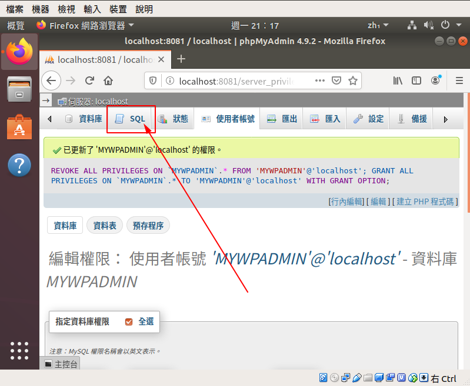Image resolution: width=470 pixels, height=386 pixels.
Task: Open the 說明 menu
Action: coord(144,9)
